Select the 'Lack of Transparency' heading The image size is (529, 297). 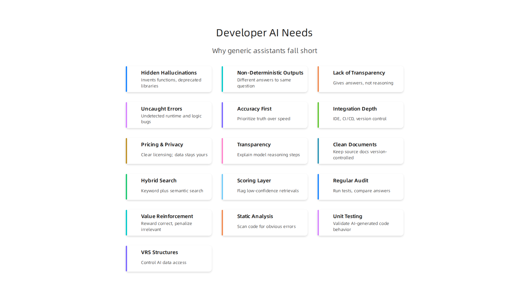pyautogui.click(x=359, y=73)
